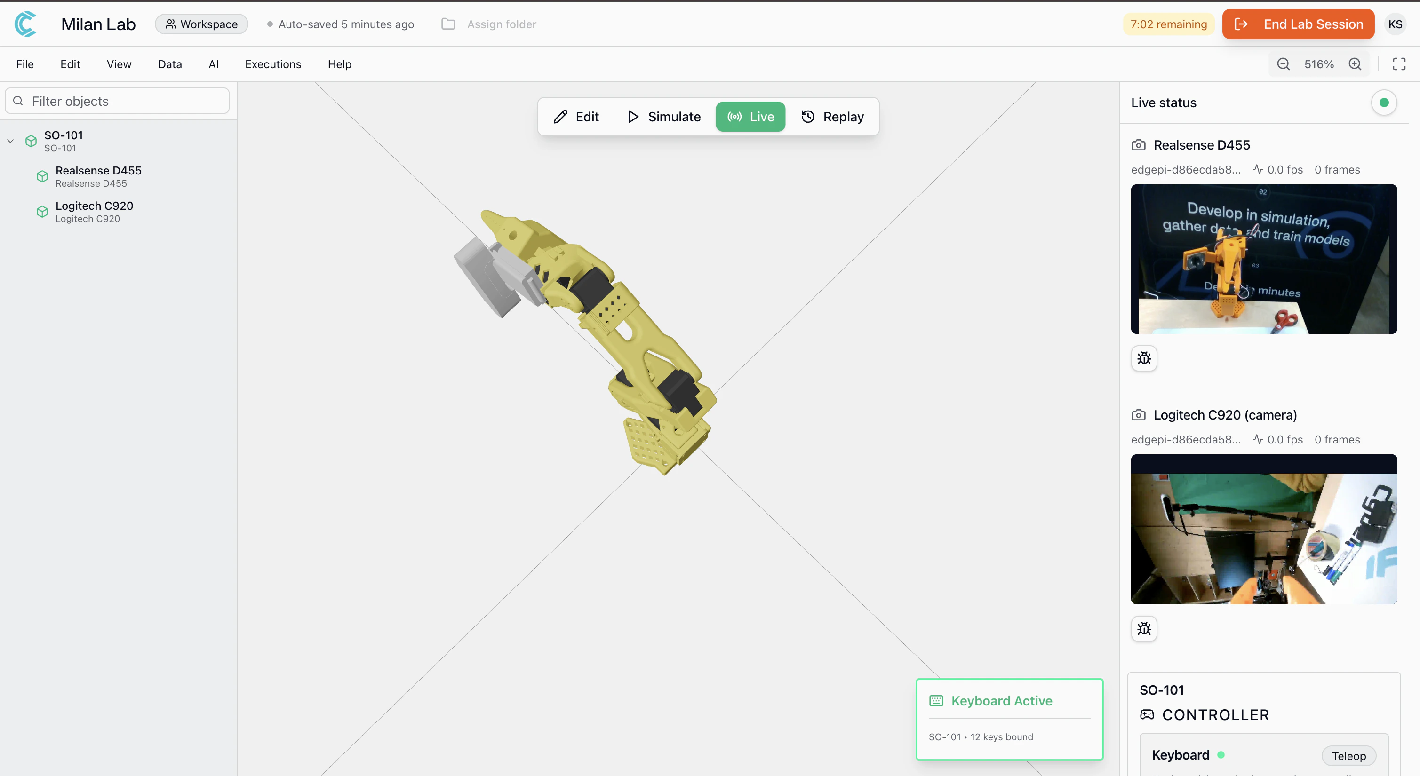
Task: Click the assign folder icon
Action: click(x=448, y=24)
